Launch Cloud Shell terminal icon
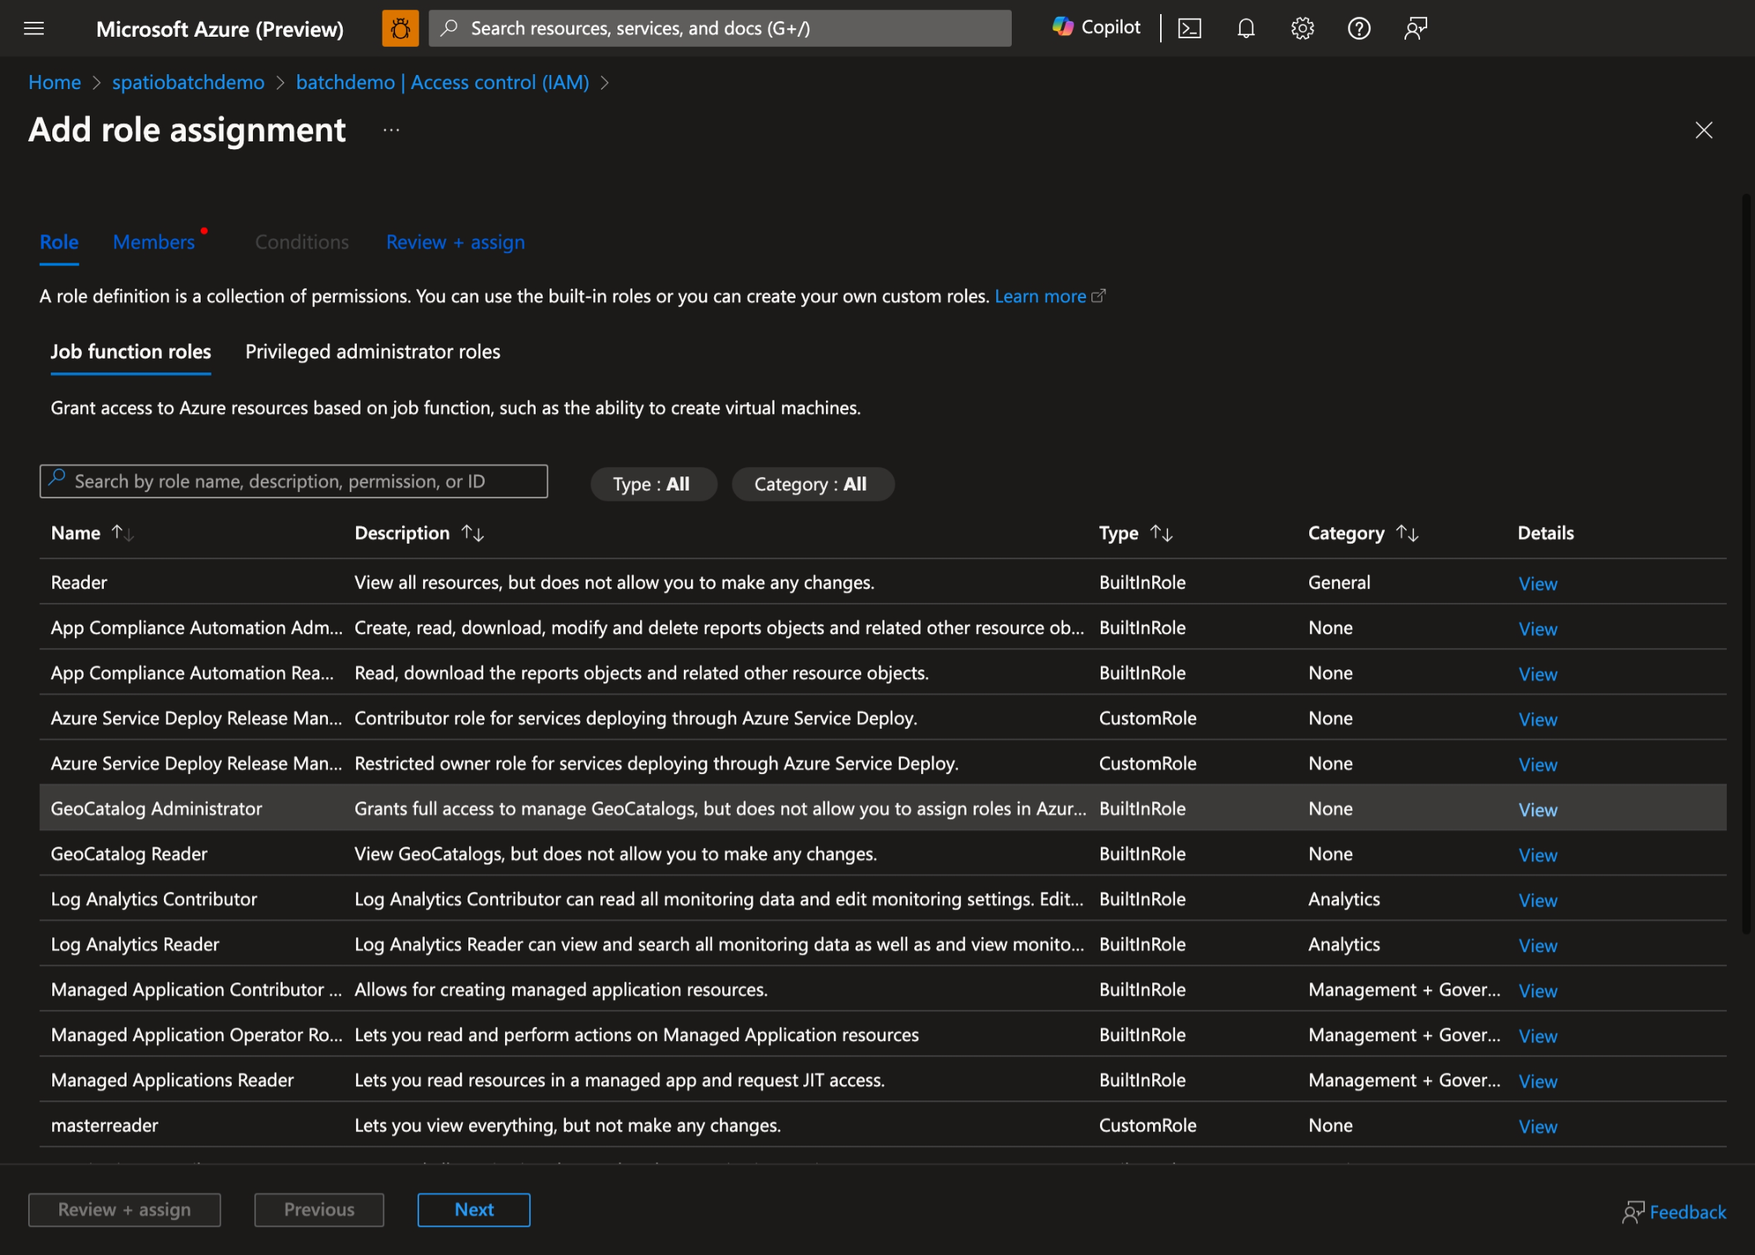 pos(1189,29)
